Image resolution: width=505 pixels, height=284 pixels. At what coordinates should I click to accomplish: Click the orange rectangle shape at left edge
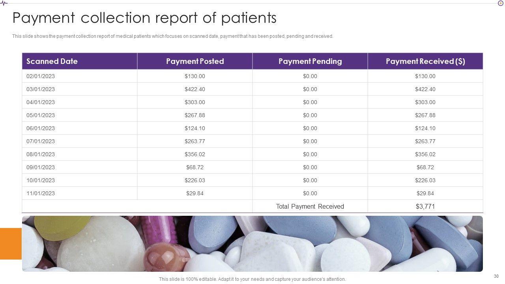[x=11, y=244]
